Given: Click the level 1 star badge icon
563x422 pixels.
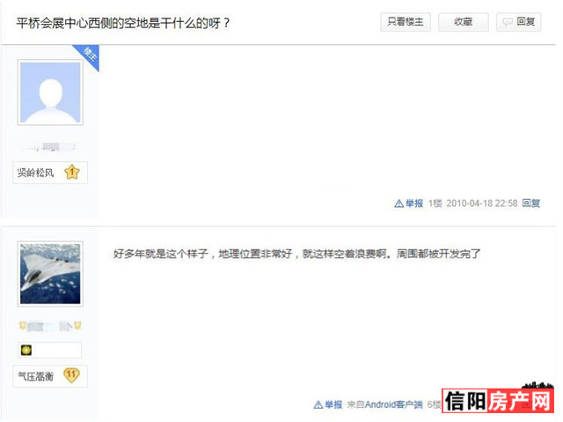Looking at the screenshot, I should tap(72, 172).
